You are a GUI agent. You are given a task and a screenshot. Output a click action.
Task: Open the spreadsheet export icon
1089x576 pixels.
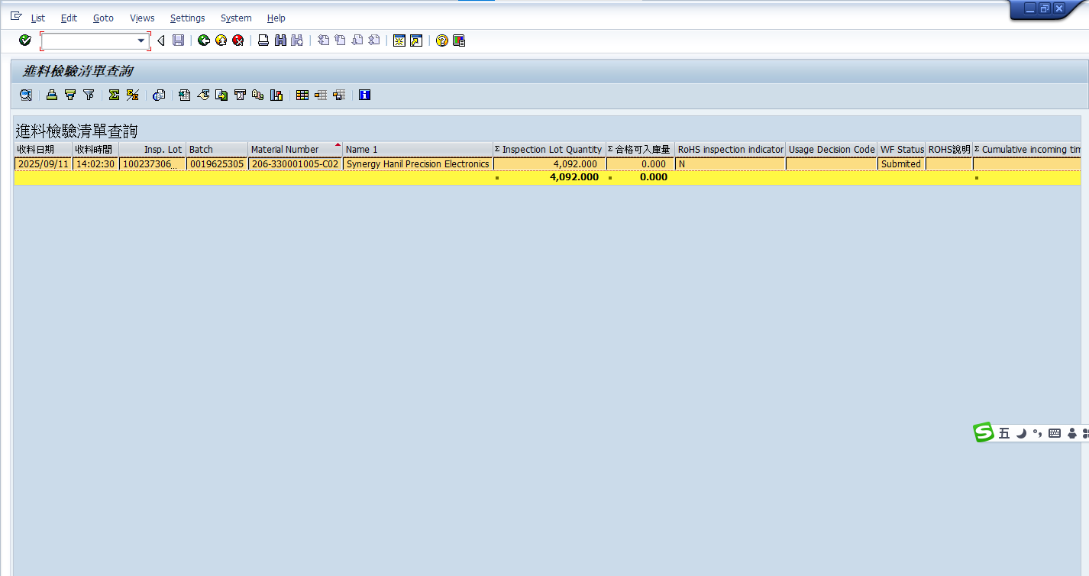(184, 95)
